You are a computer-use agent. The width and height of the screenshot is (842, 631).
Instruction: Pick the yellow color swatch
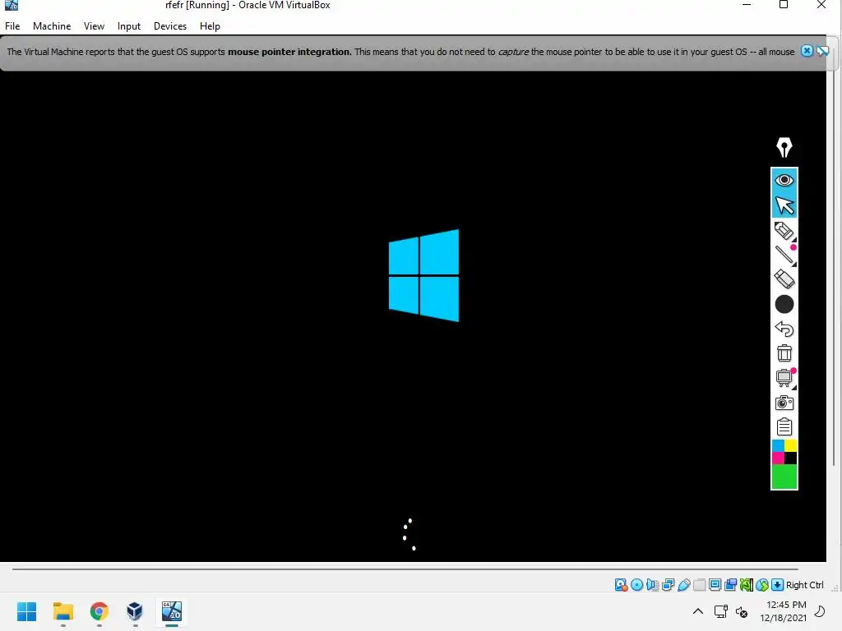[x=790, y=446]
